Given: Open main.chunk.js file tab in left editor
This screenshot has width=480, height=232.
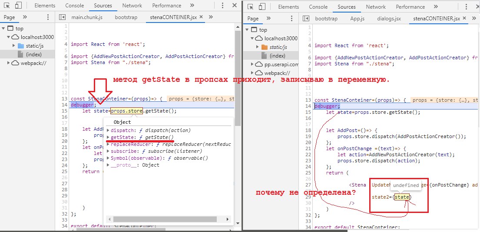Looking at the screenshot, I should point(87,17).
